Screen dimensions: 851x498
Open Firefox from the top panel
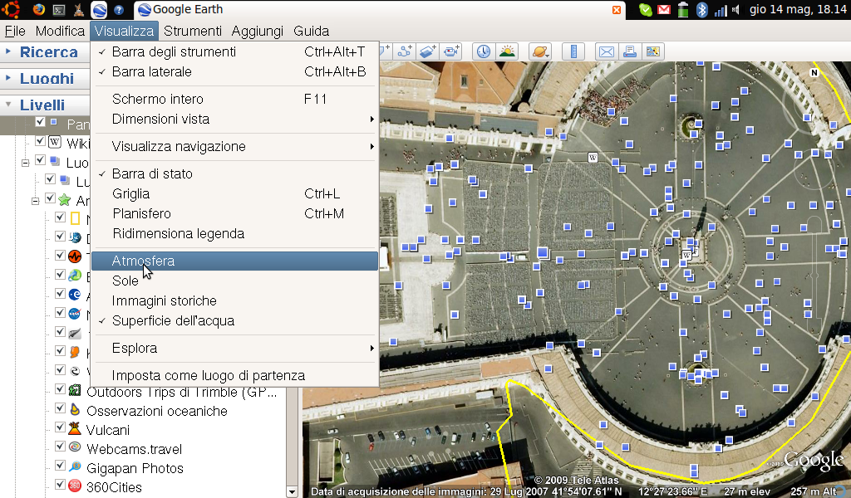(x=38, y=9)
